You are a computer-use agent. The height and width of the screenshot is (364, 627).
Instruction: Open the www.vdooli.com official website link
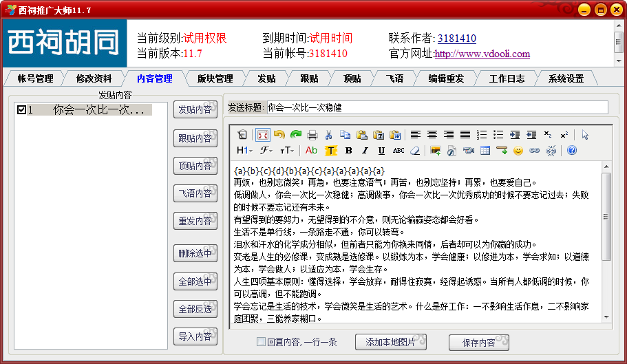point(482,54)
